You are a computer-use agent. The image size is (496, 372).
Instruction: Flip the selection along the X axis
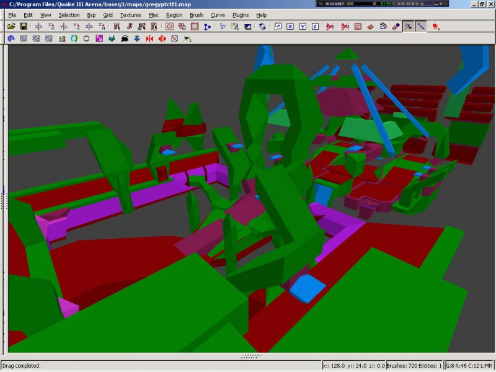click(x=38, y=27)
